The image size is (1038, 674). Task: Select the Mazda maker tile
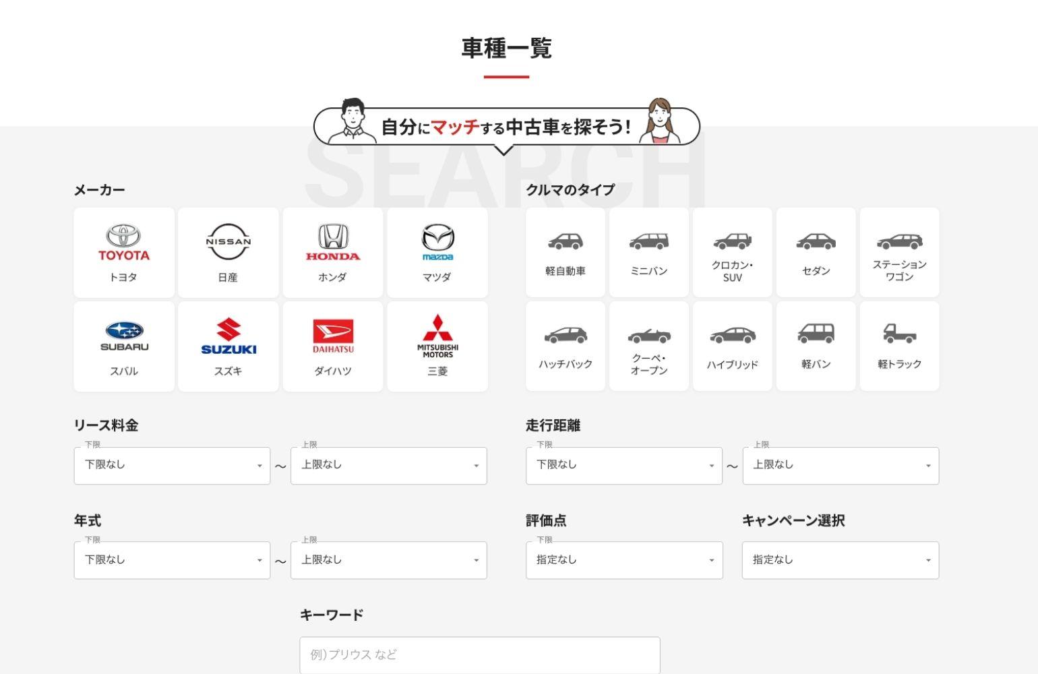point(437,252)
